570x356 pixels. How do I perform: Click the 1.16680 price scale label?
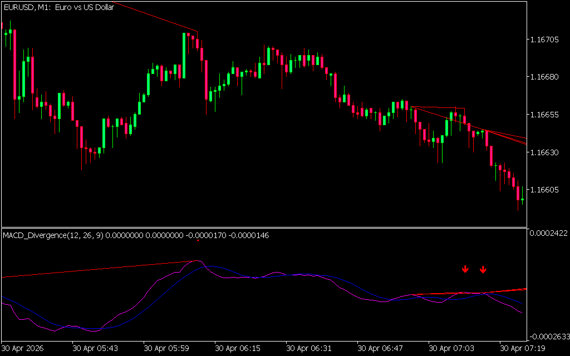pyautogui.click(x=544, y=77)
